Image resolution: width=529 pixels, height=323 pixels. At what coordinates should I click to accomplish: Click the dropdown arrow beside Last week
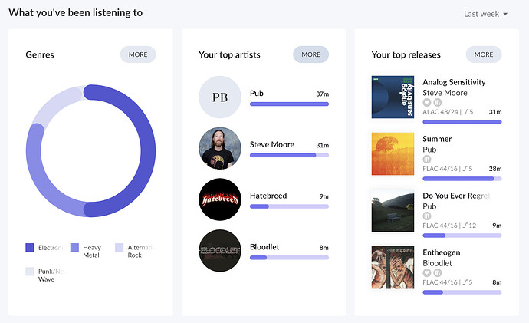click(x=505, y=14)
